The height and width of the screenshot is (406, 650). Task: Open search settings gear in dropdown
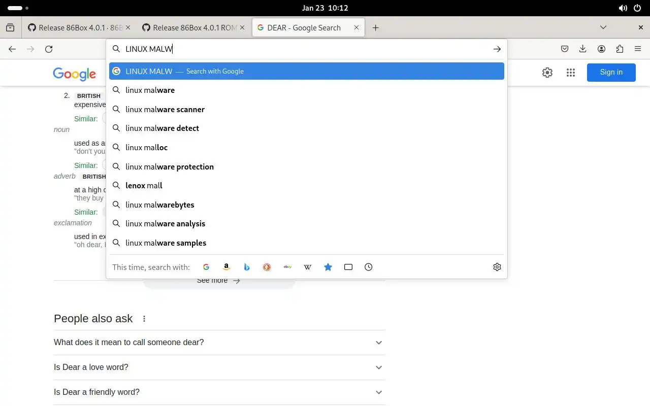[x=497, y=267]
